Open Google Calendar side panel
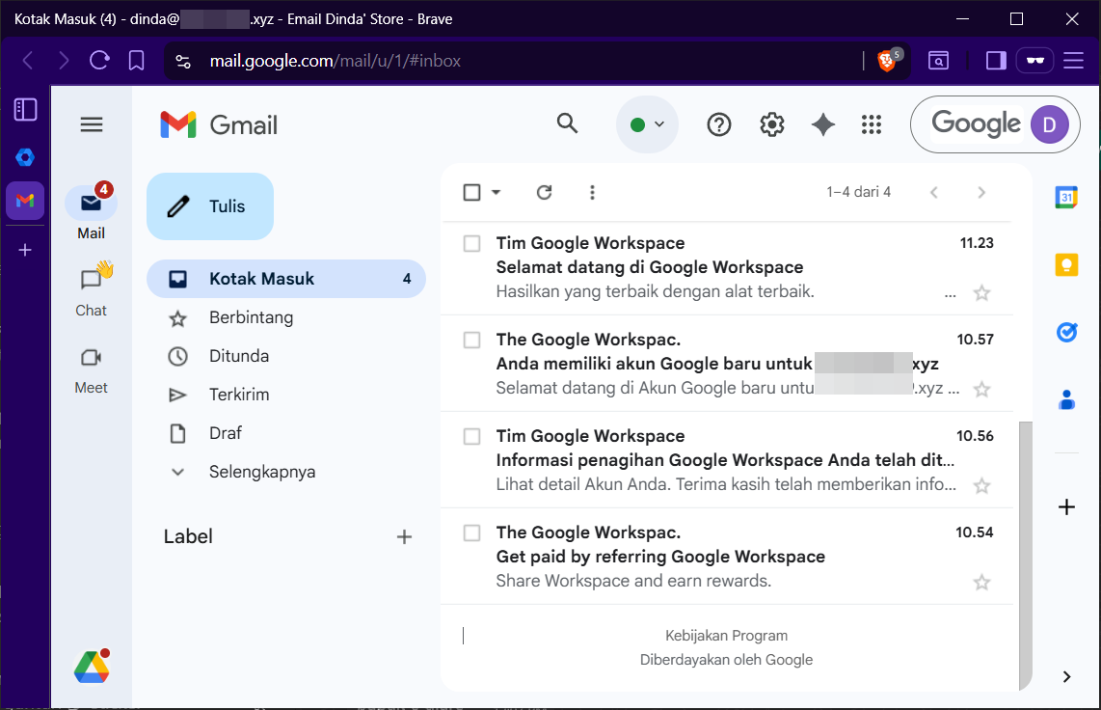The width and height of the screenshot is (1101, 710). (x=1066, y=198)
